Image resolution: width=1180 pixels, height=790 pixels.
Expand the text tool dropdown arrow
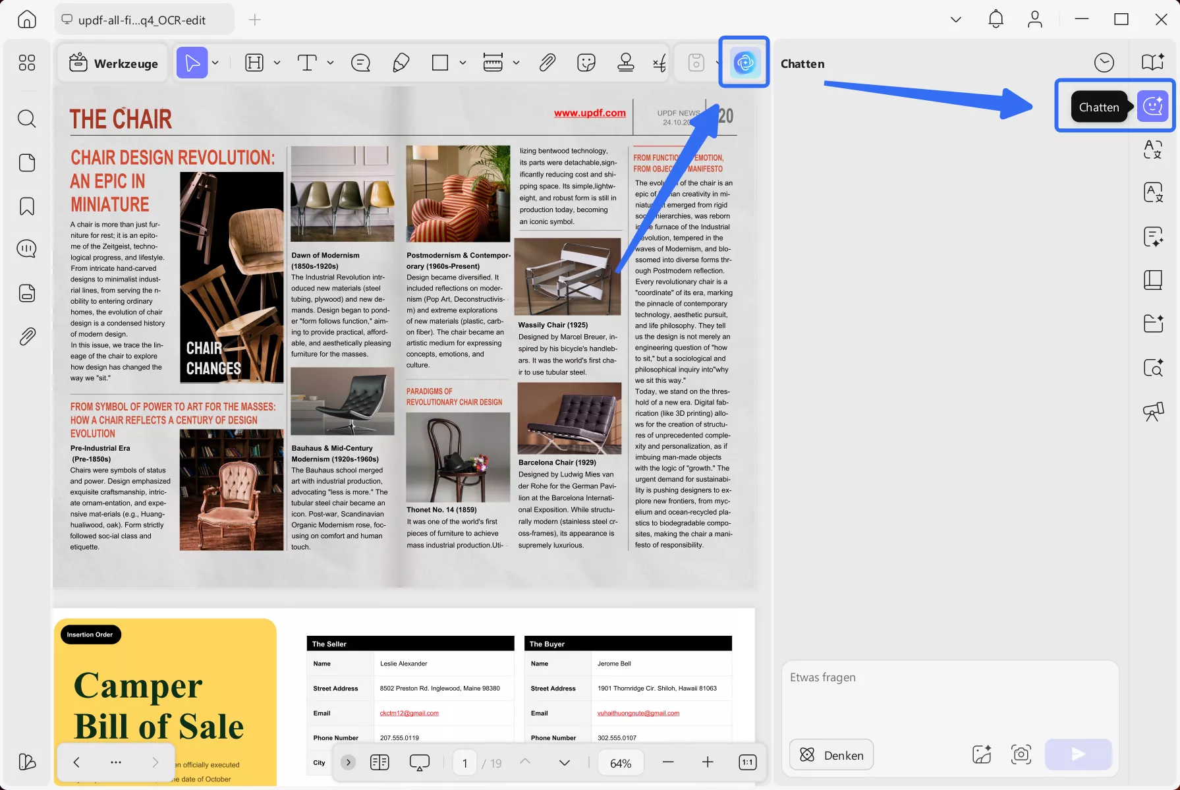(x=330, y=63)
